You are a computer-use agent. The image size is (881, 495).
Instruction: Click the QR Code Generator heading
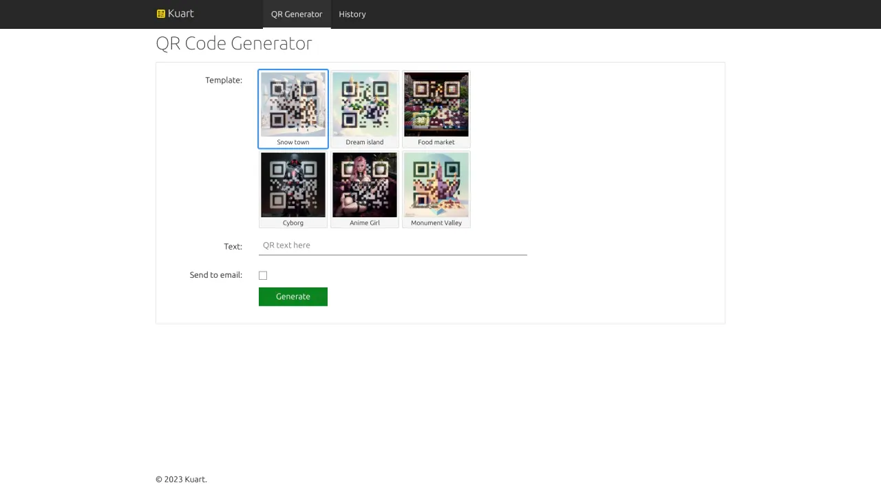click(234, 43)
